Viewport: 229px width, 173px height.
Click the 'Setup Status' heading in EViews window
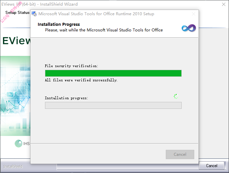18,13
